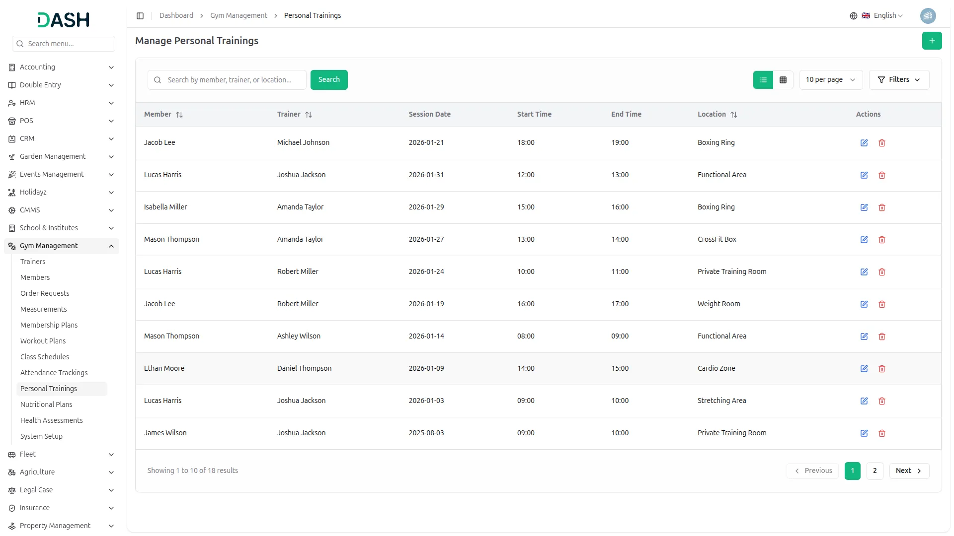954x536 pixels.
Task: Go to Next results page
Action: tap(909, 471)
